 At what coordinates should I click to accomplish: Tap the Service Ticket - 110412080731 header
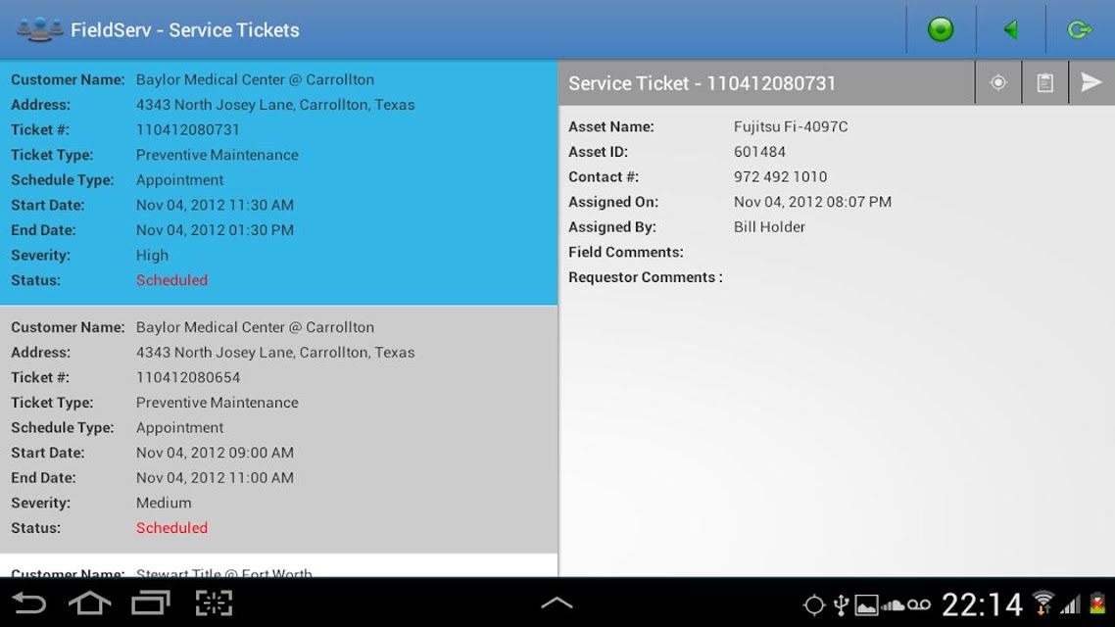(x=702, y=83)
